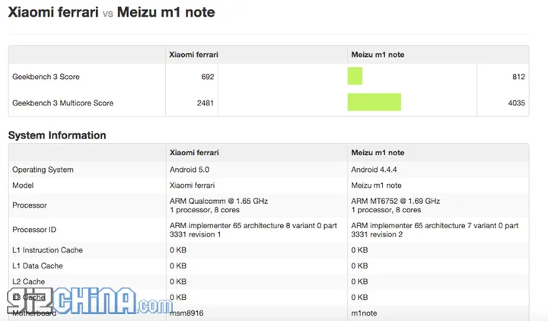Click the System Information heading
Viewport: 548px width, 321px height.
57,135
